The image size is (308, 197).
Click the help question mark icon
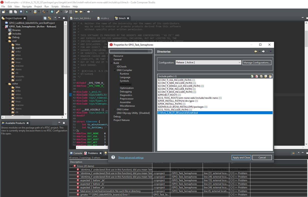click(x=113, y=157)
